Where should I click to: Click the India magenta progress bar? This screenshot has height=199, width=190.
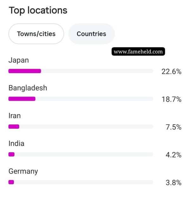(11, 154)
